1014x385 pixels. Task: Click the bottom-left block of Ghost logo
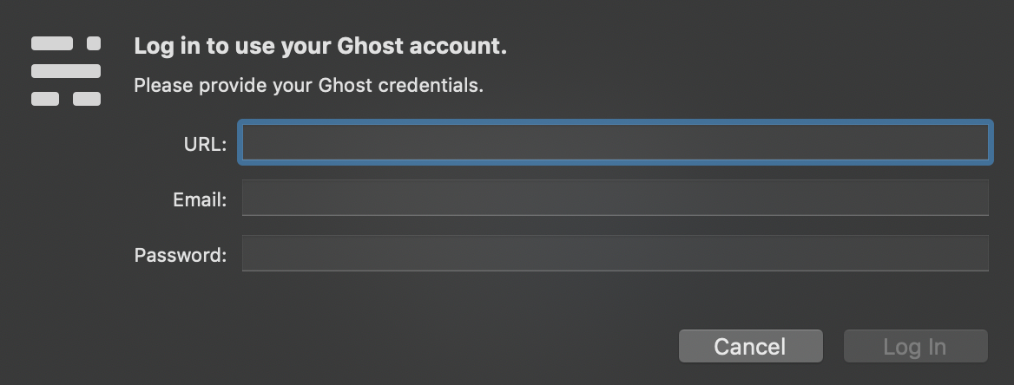click(x=45, y=99)
